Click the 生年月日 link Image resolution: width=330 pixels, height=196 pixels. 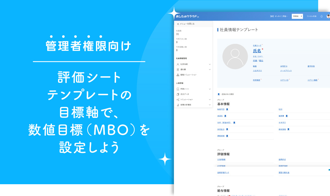click(x=282, y=123)
